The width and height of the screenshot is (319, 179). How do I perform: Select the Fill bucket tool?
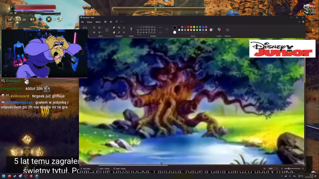pos(119,27)
